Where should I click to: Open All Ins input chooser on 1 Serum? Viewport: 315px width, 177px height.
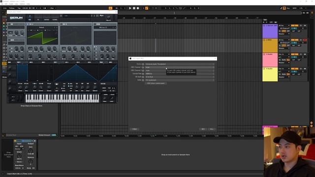pos(284,26)
